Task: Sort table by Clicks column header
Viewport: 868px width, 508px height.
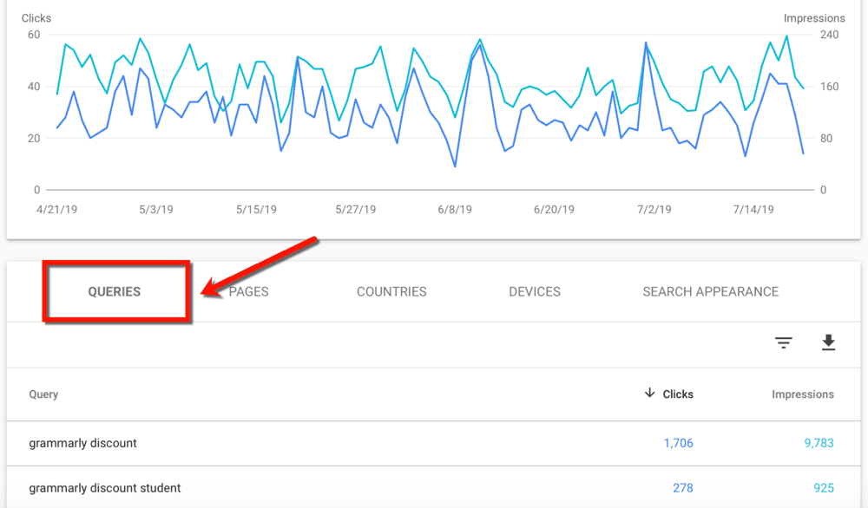Action: 678,394
